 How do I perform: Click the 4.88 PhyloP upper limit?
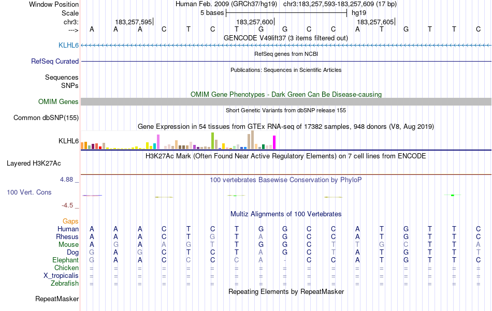(66, 180)
